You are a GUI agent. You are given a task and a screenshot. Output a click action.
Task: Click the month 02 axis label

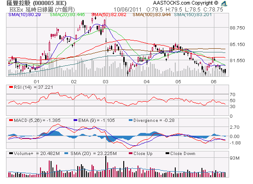[x=74, y=81]
